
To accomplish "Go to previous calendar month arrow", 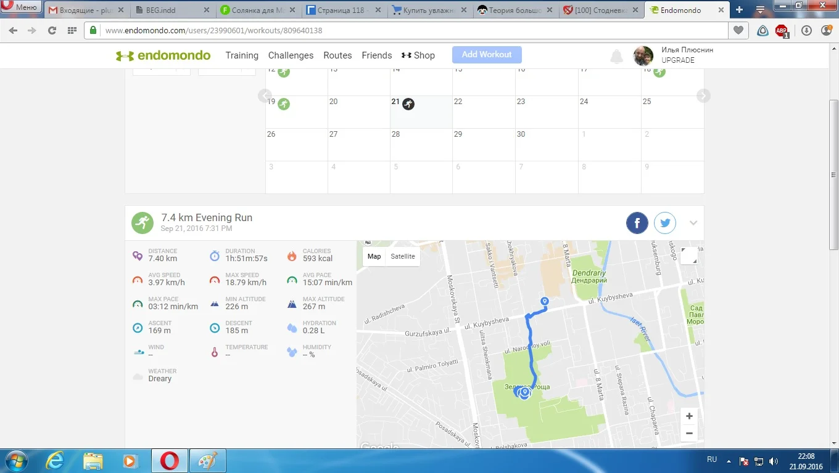I will [x=265, y=95].
